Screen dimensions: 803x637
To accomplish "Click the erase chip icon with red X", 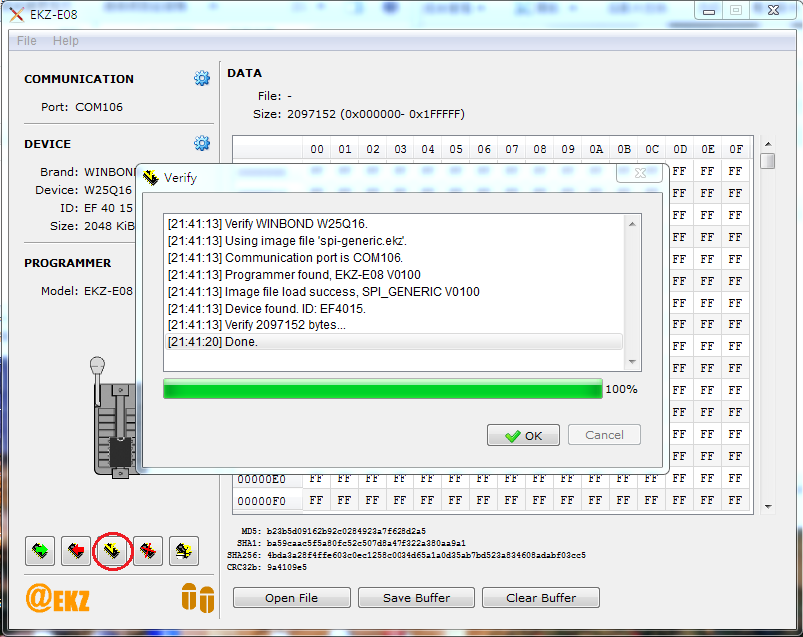I will tap(148, 550).
